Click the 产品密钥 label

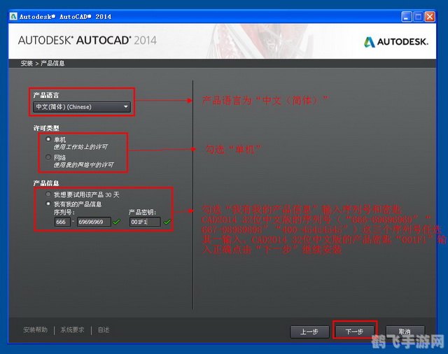click(x=142, y=212)
